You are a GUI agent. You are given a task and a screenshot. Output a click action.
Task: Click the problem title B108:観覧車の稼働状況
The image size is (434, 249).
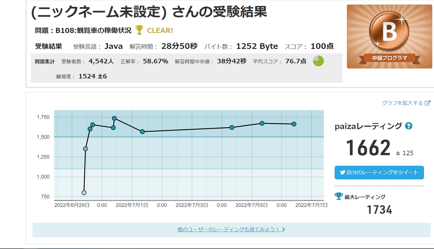[93, 30]
